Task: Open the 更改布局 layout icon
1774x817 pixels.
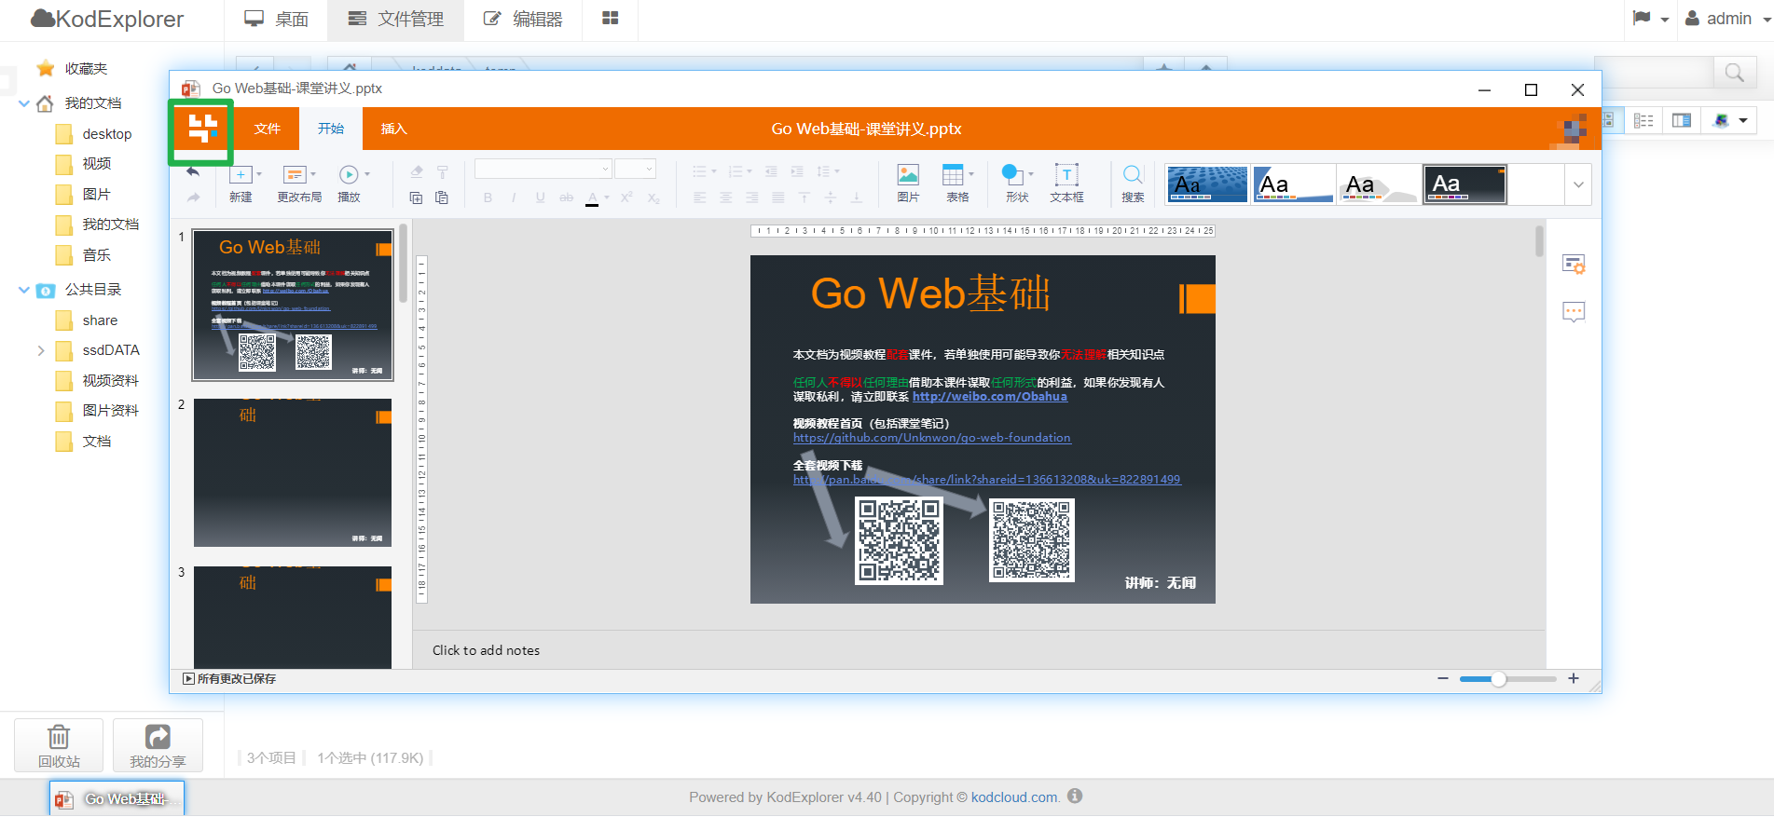Action: [295, 174]
